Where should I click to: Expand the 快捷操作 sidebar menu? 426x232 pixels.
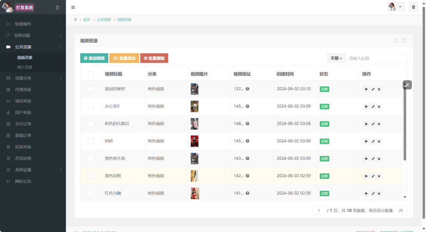(33, 24)
